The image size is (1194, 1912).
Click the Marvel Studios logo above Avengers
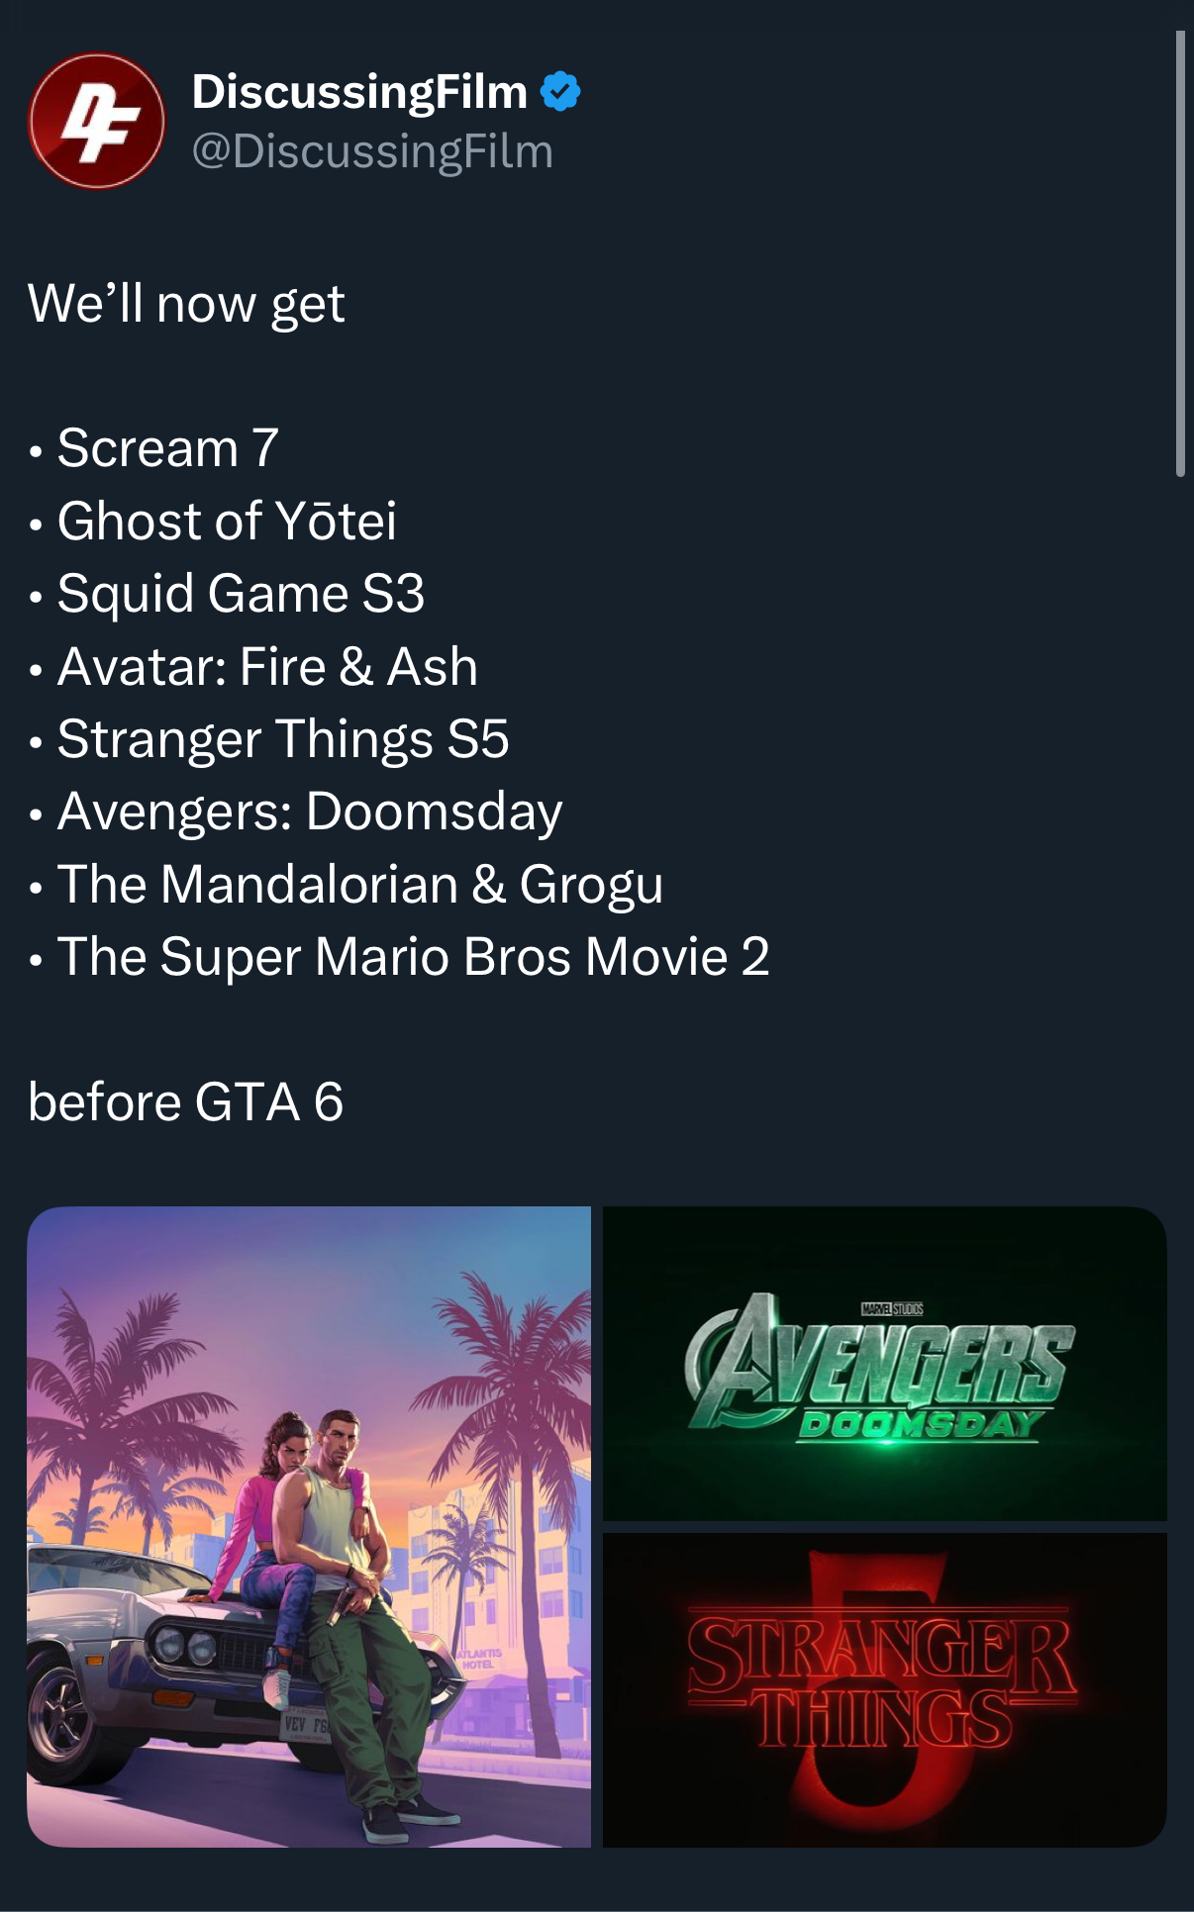pyautogui.click(x=891, y=1308)
